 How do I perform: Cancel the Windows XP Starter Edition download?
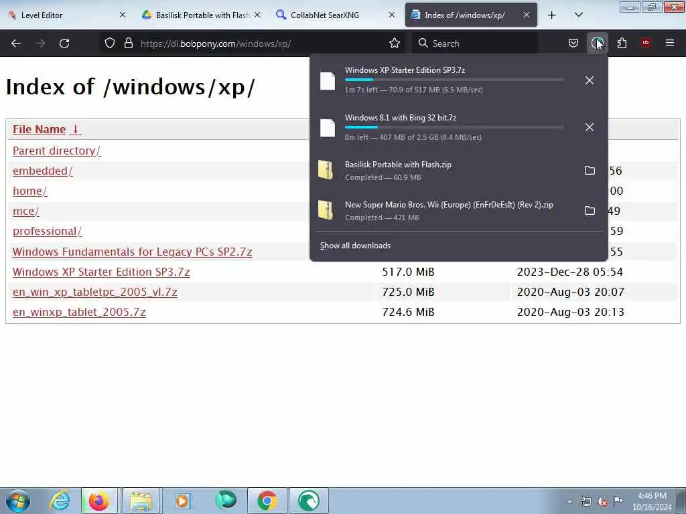(590, 80)
